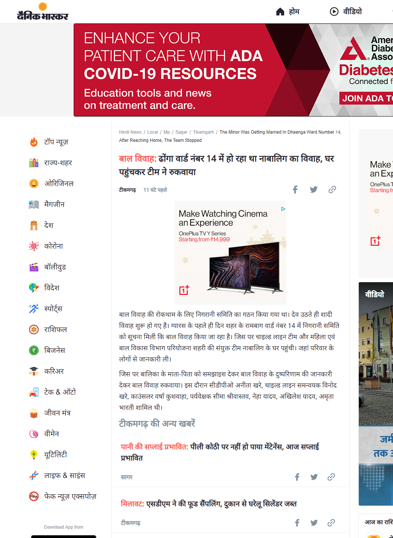The image size is (393, 538).
Task: Click the विदेश globe icon
Action: point(34,288)
